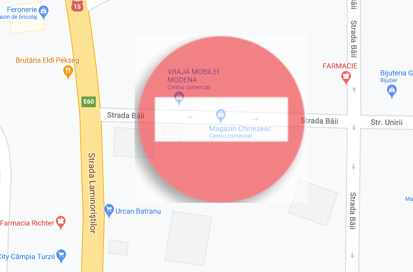This screenshot has width=413, height=272.
Task: Select the Farmacia Richter text label
Action: point(27,223)
